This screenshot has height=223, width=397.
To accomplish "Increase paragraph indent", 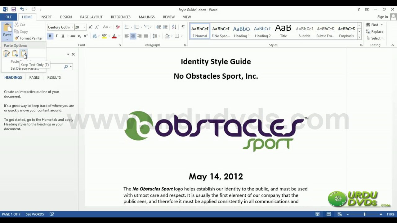I will click(x=165, y=27).
